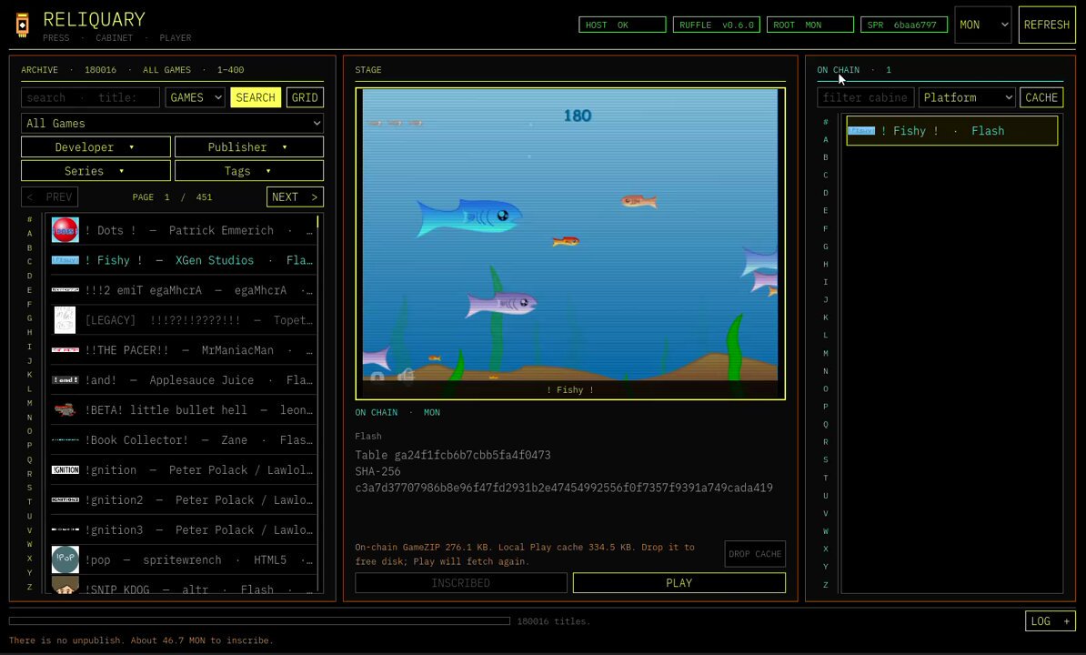1086x655 pixels.
Task: Select '!gnition2' game row
Action: 183,500
